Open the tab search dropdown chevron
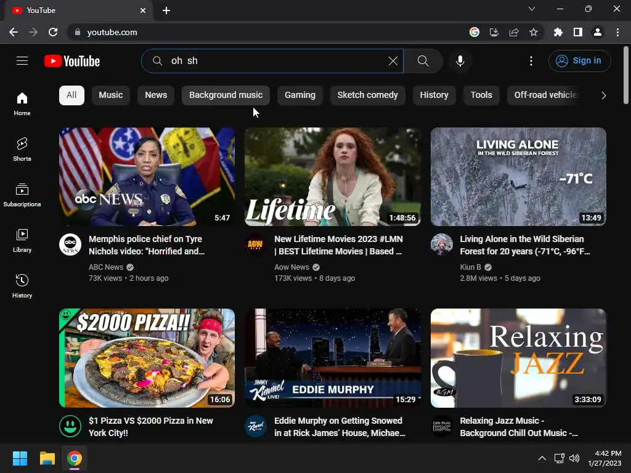The height and width of the screenshot is (473, 631). 531,9
